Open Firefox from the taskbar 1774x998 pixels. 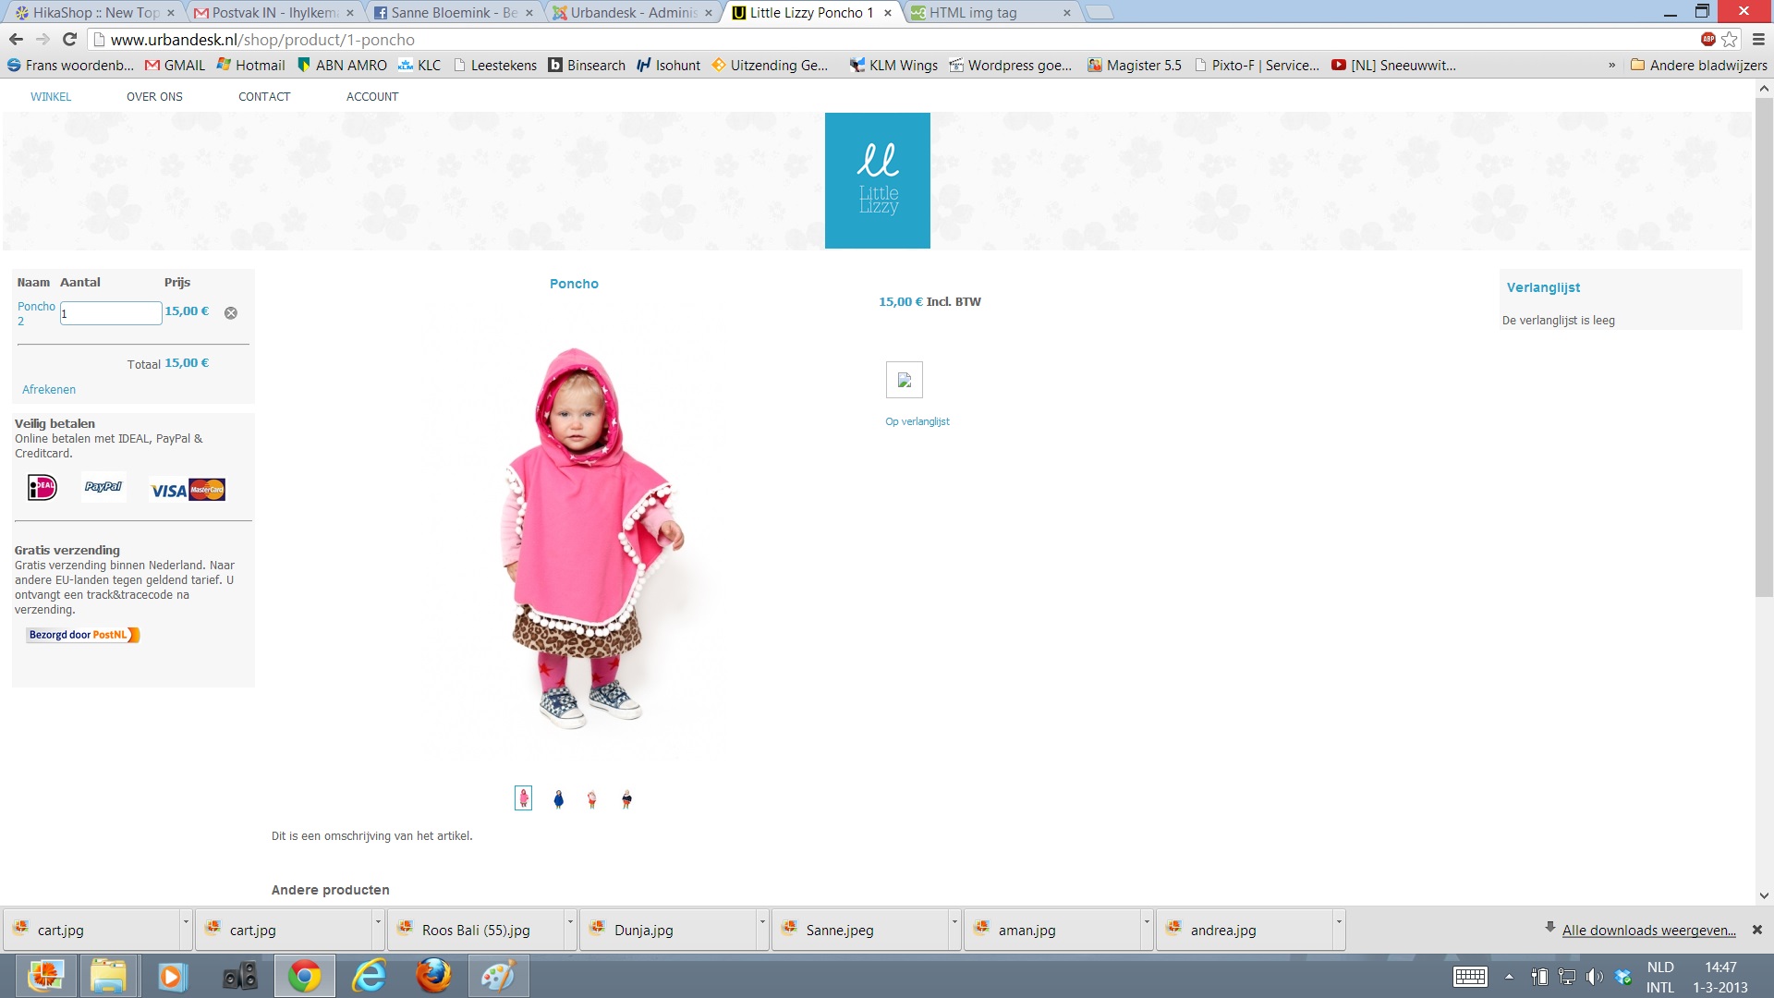432,976
